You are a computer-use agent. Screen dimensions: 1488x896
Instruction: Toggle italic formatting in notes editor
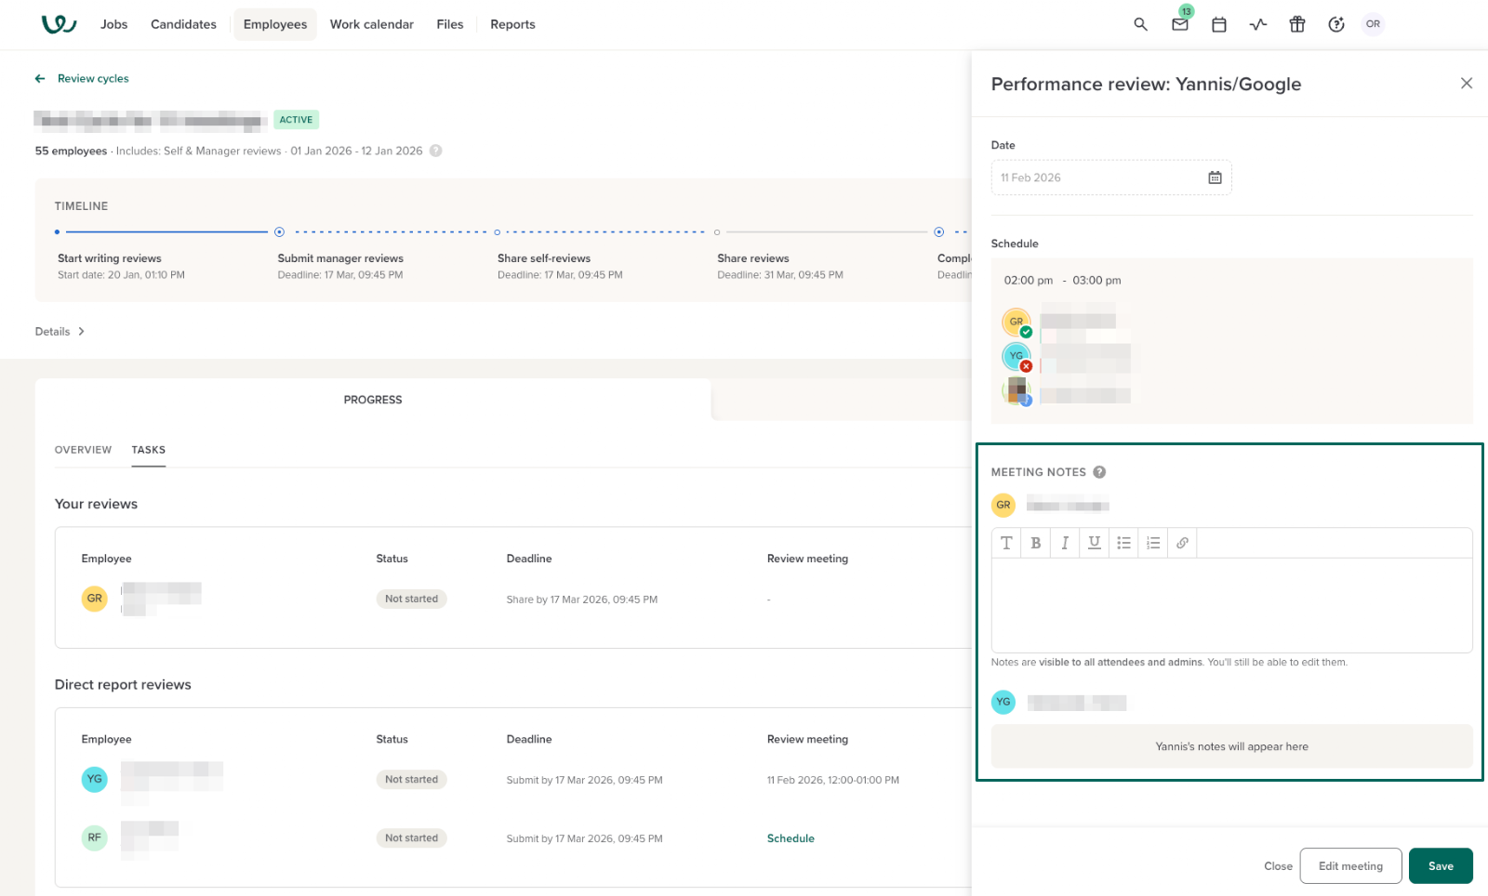click(x=1065, y=543)
